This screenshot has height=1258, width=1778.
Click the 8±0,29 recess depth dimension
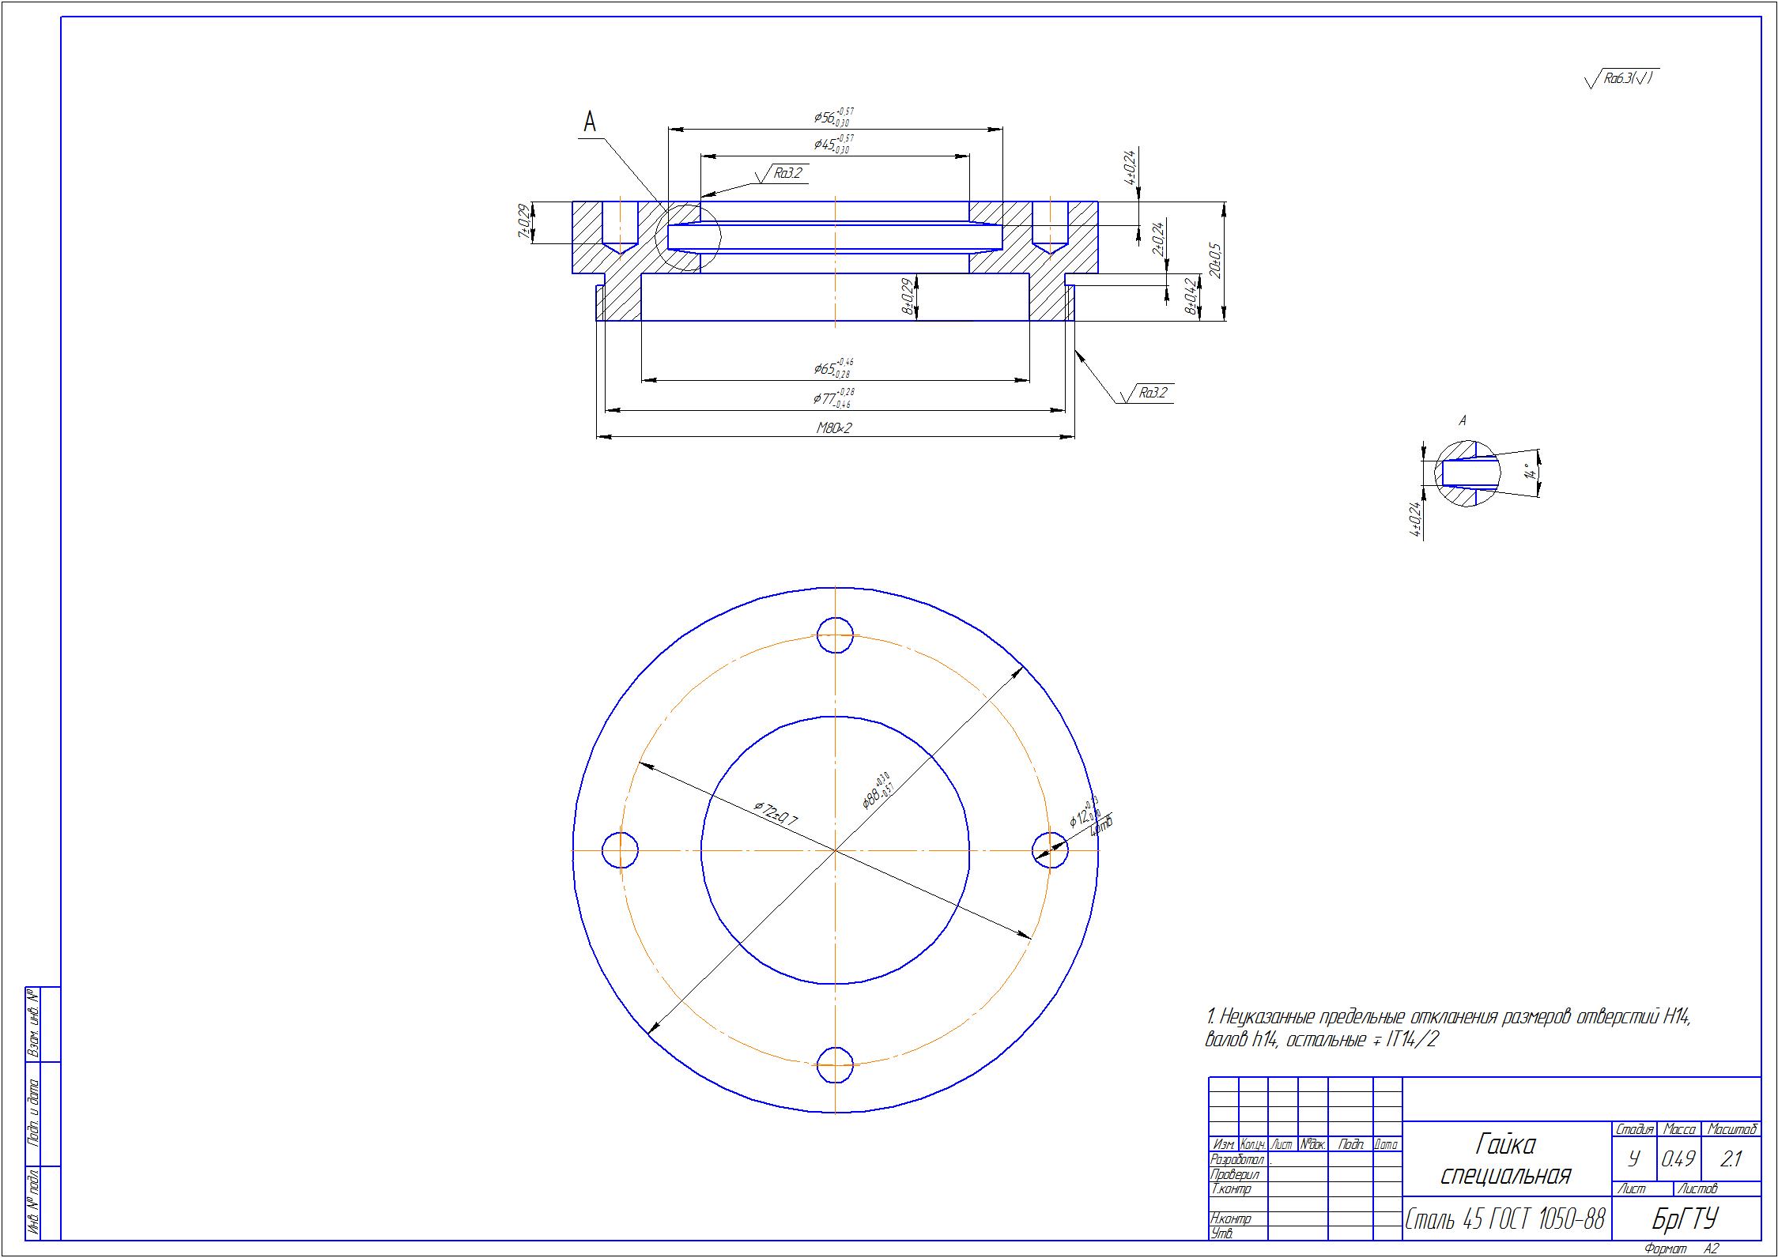[x=908, y=297]
